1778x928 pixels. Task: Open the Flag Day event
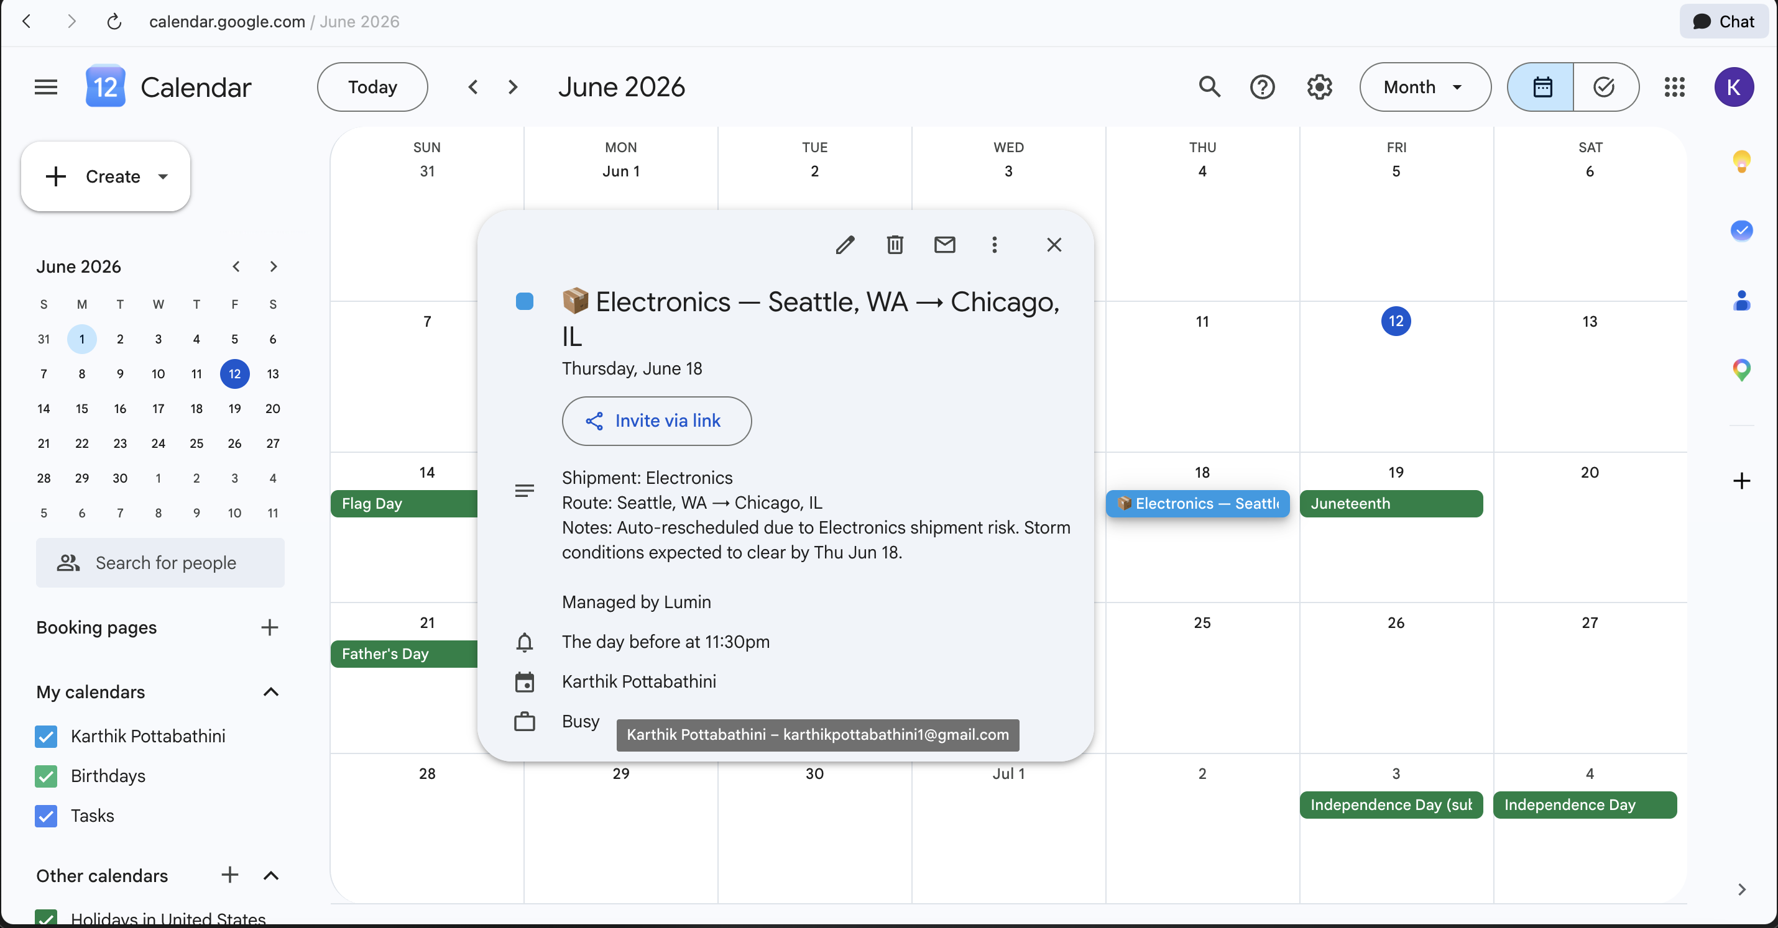click(403, 503)
